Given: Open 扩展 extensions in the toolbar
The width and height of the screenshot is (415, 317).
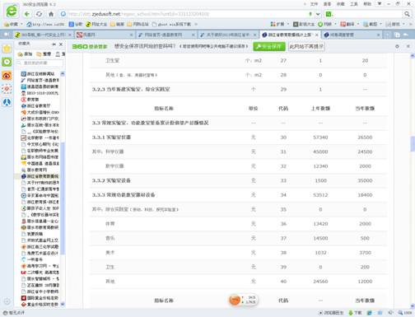Looking at the screenshot, I should tap(277, 24).
